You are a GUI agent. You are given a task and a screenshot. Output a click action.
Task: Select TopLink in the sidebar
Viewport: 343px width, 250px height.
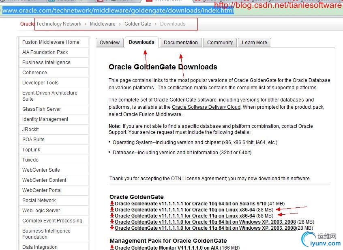(54, 150)
